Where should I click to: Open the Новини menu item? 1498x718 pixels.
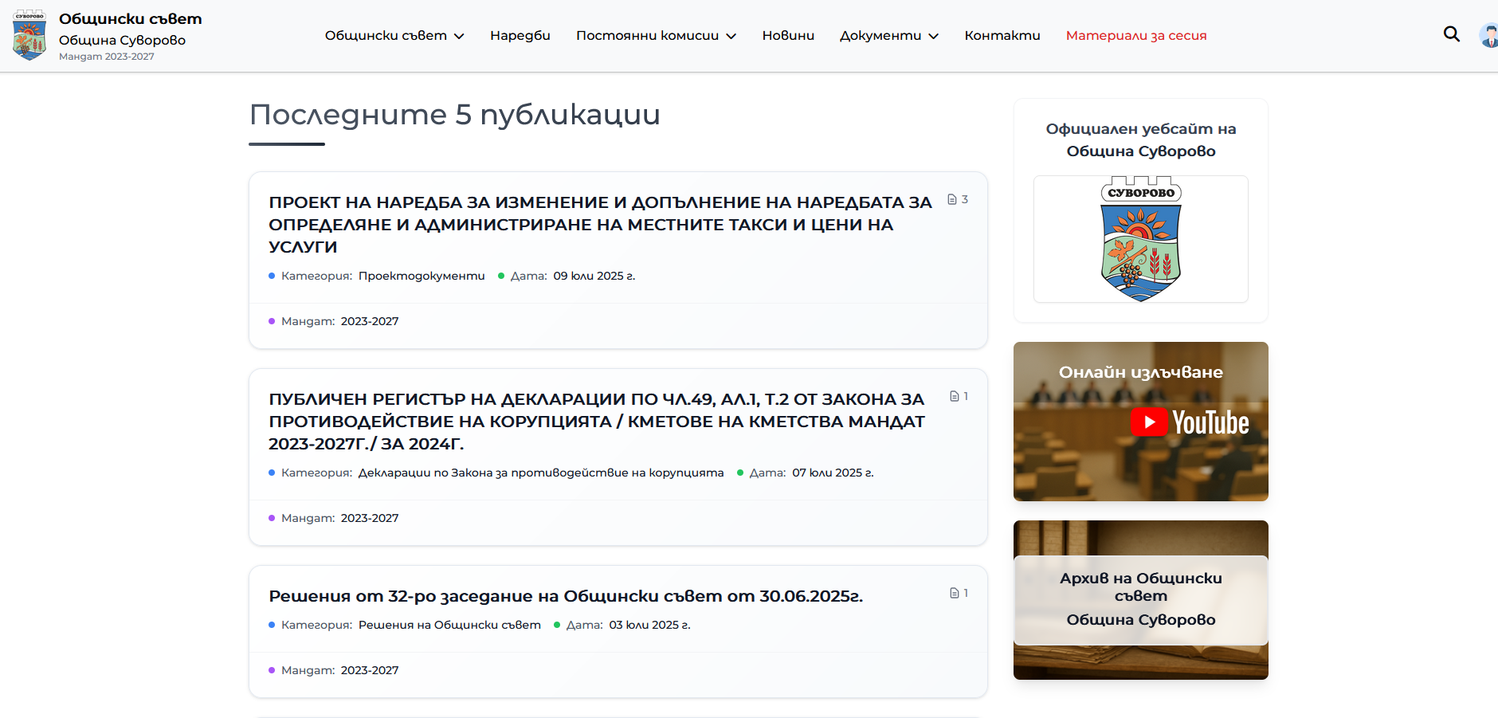pos(788,35)
